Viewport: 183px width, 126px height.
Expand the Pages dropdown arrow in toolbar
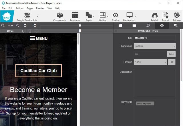click(x=94, y=16)
